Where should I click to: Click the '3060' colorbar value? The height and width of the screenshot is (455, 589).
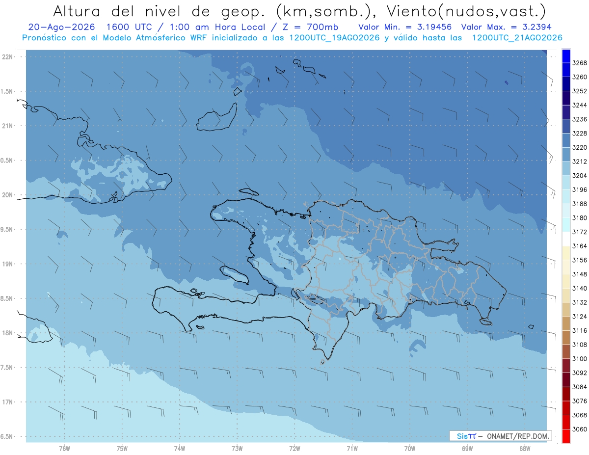(580, 429)
